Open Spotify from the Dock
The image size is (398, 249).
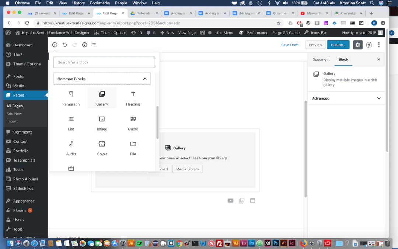(x=139, y=243)
